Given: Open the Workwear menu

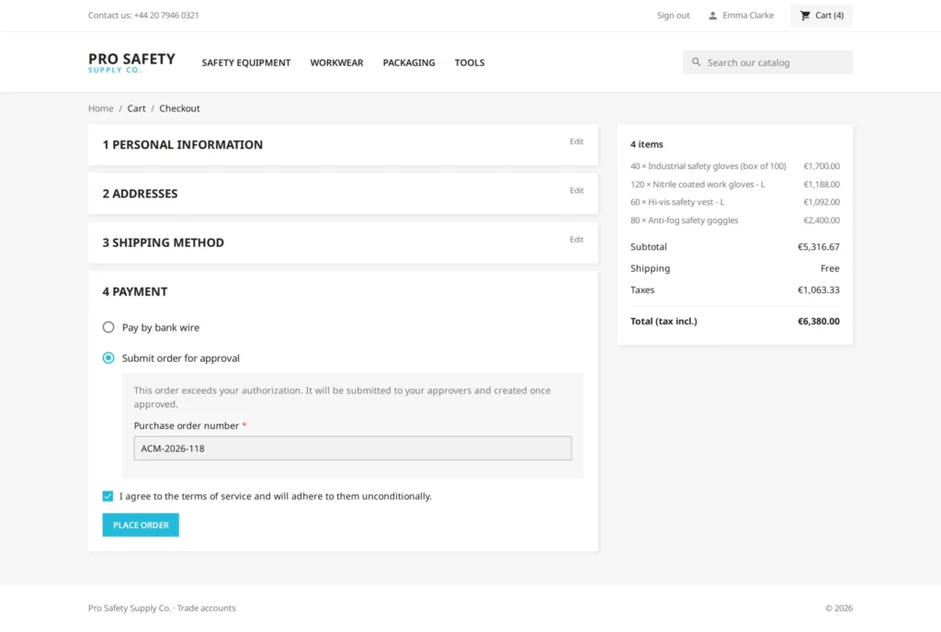Looking at the screenshot, I should [336, 62].
